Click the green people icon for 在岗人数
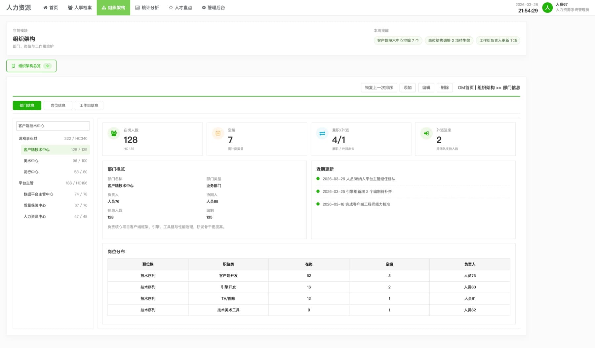The height and width of the screenshot is (348, 595). coord(114,133)
